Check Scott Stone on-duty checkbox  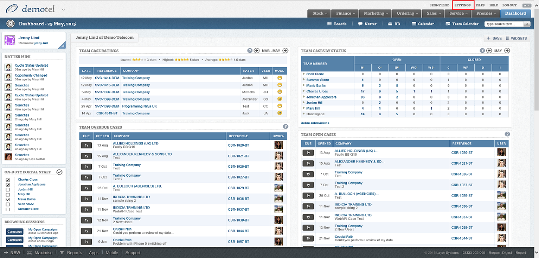tap(8, 204)
